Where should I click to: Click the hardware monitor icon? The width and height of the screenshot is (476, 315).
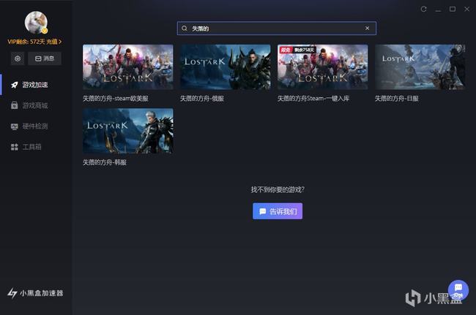pyautogui.click(x=14, y=126)
